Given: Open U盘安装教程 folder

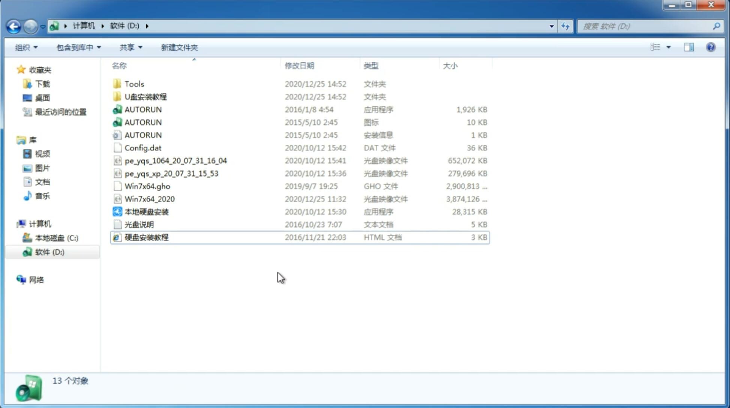Looking at the screenshot, I should [145, 96].
